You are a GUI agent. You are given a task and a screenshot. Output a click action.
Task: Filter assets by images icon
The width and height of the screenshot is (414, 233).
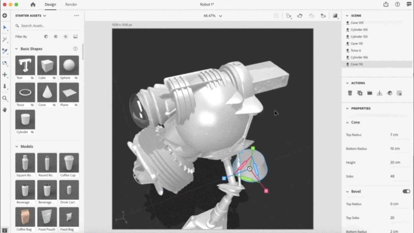75,37
